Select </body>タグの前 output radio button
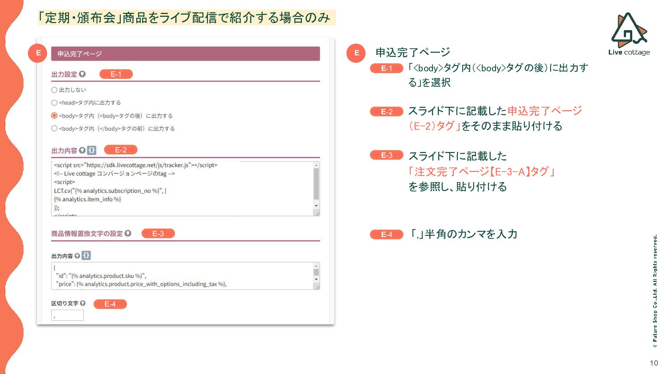 54,129
